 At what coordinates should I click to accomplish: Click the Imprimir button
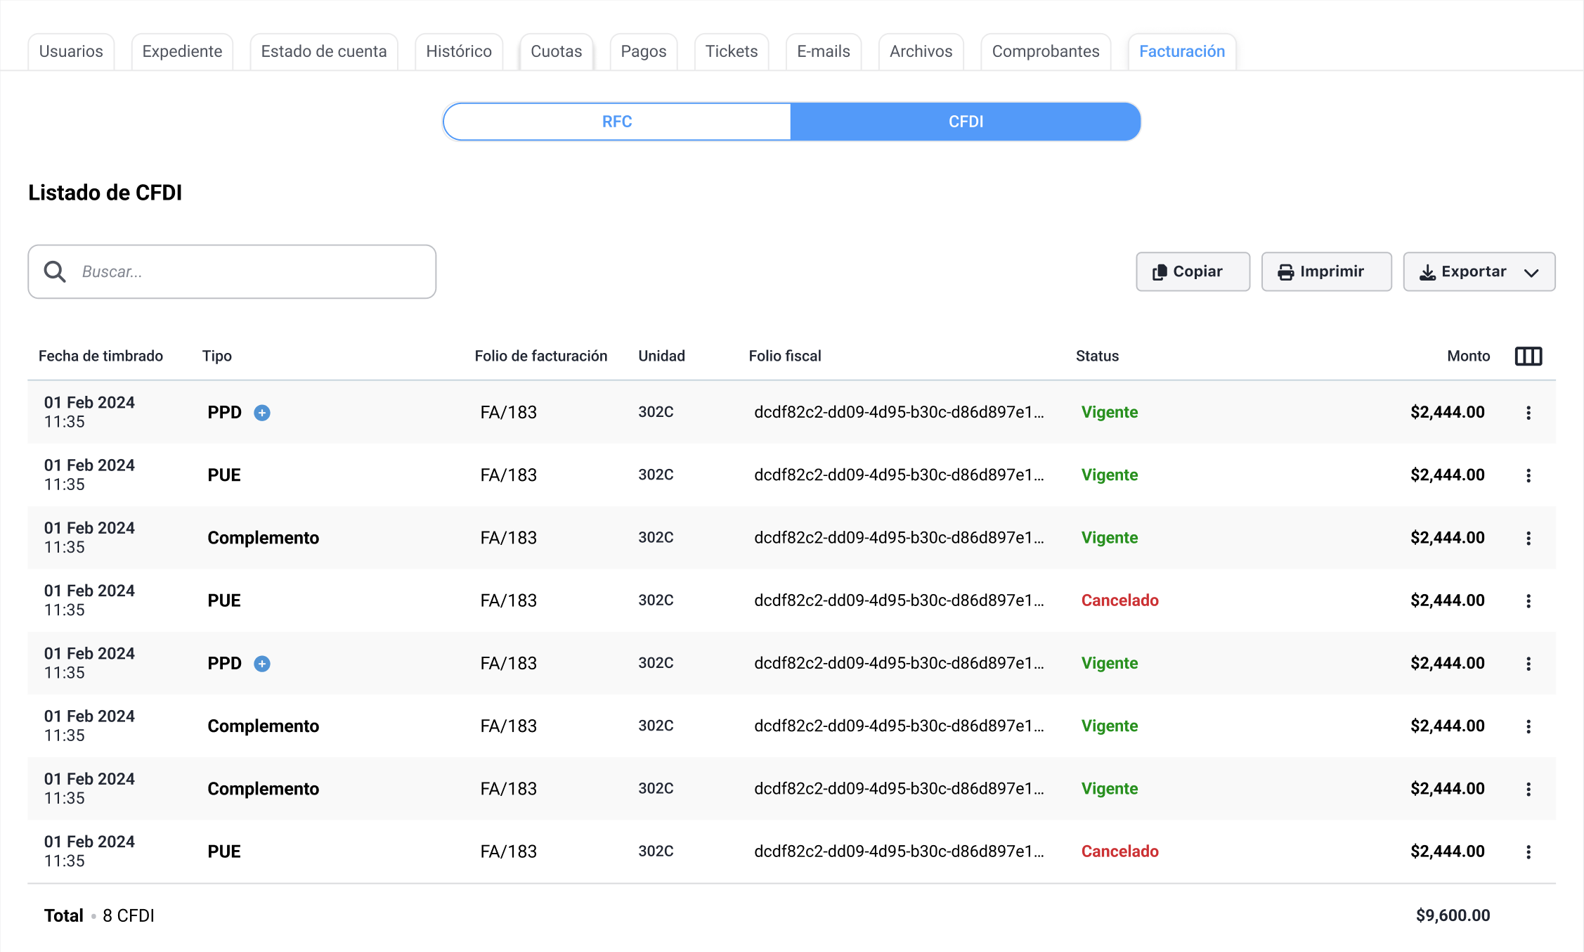(x=1326, y=271)
